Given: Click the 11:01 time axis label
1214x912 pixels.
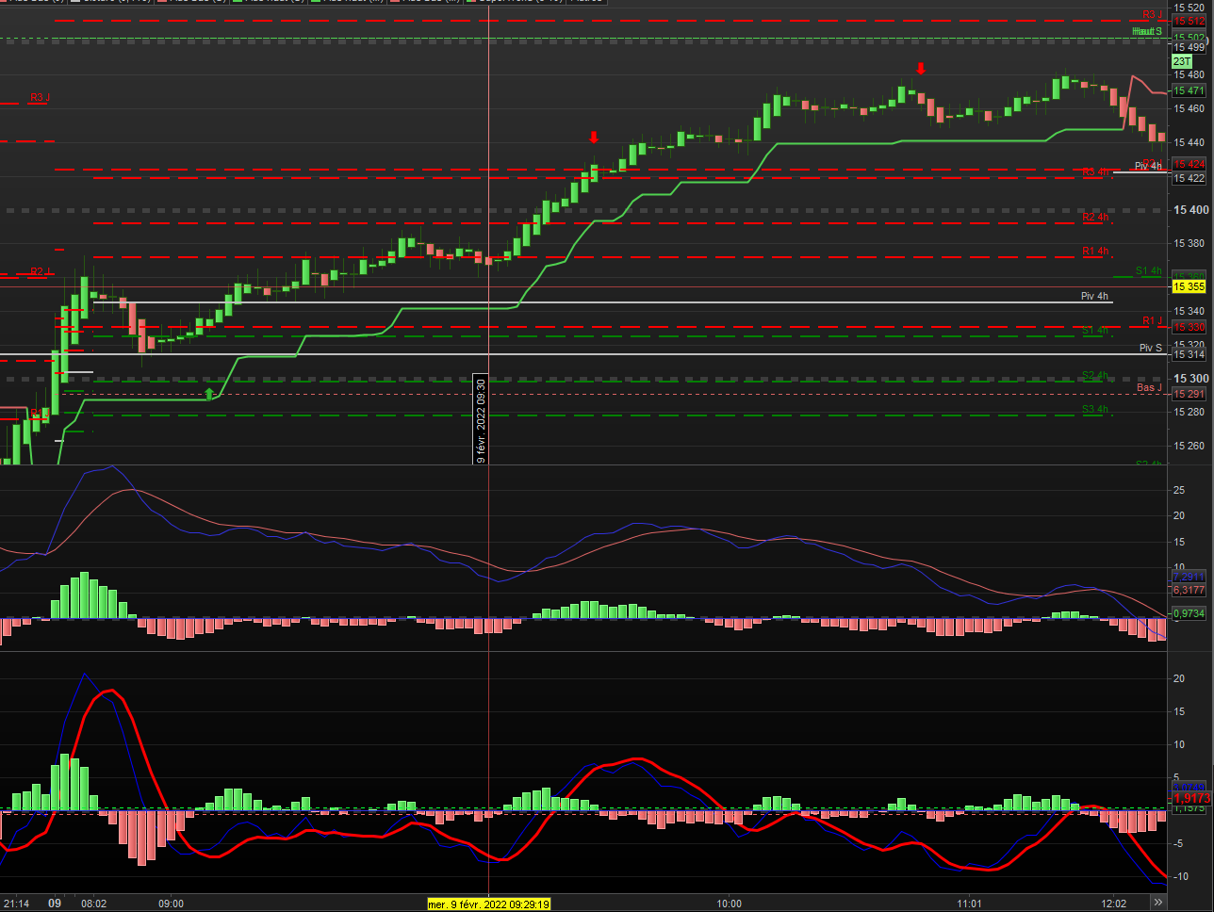Looking at the screenshot, I should [970, 904].
